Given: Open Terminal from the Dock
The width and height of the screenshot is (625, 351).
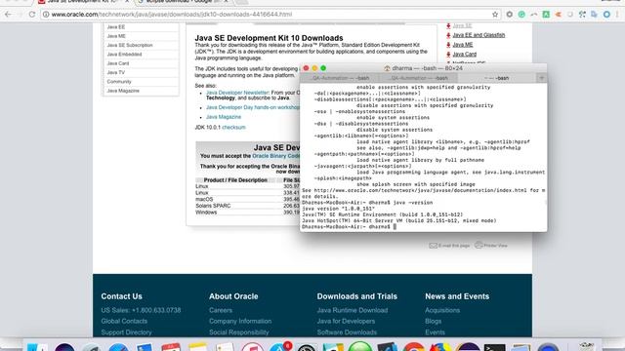Looking at the screenshot, I should click(495, 347).
